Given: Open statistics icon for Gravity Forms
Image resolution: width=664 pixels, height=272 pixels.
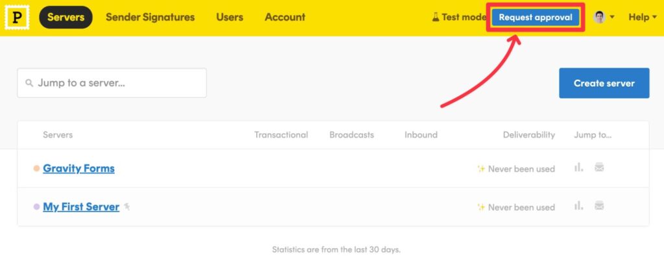Looking at the screenshot, I should (x=578, y=168).
